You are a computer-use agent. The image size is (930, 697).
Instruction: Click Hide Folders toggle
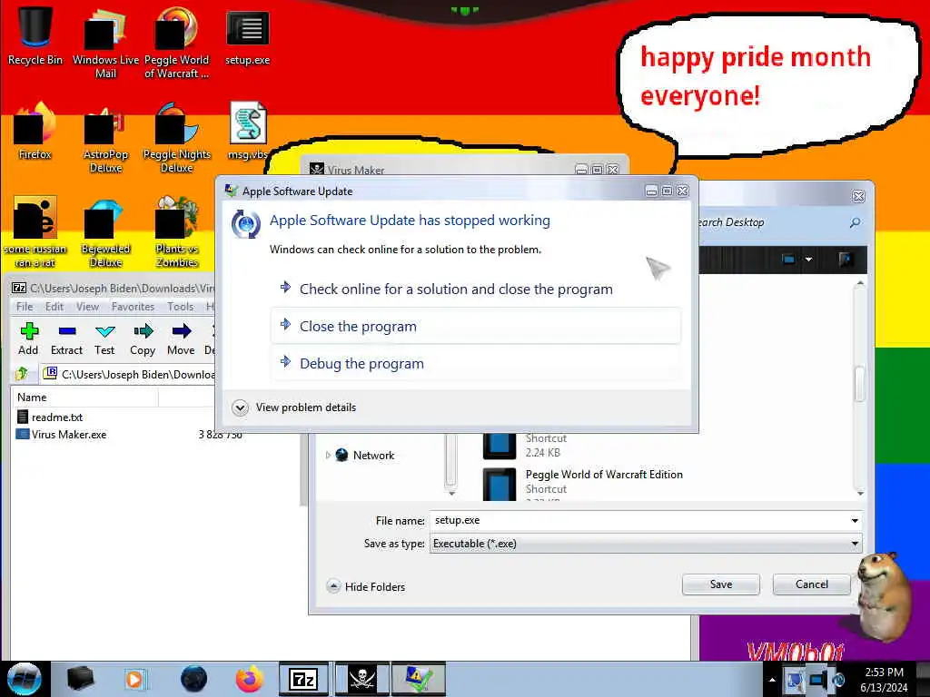pyautogui.click(x=366, y=587)
